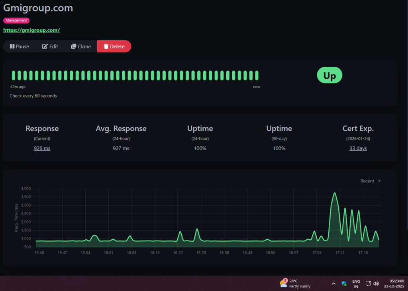408x291 pixels.
Task: Open the Recent chart period dropdown
Action: [x=371, y=181]
